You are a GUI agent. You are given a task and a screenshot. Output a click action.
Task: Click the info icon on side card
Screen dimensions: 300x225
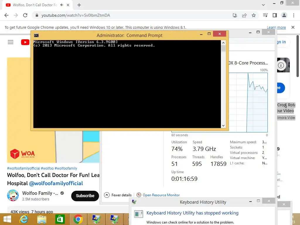click(281, 65)
